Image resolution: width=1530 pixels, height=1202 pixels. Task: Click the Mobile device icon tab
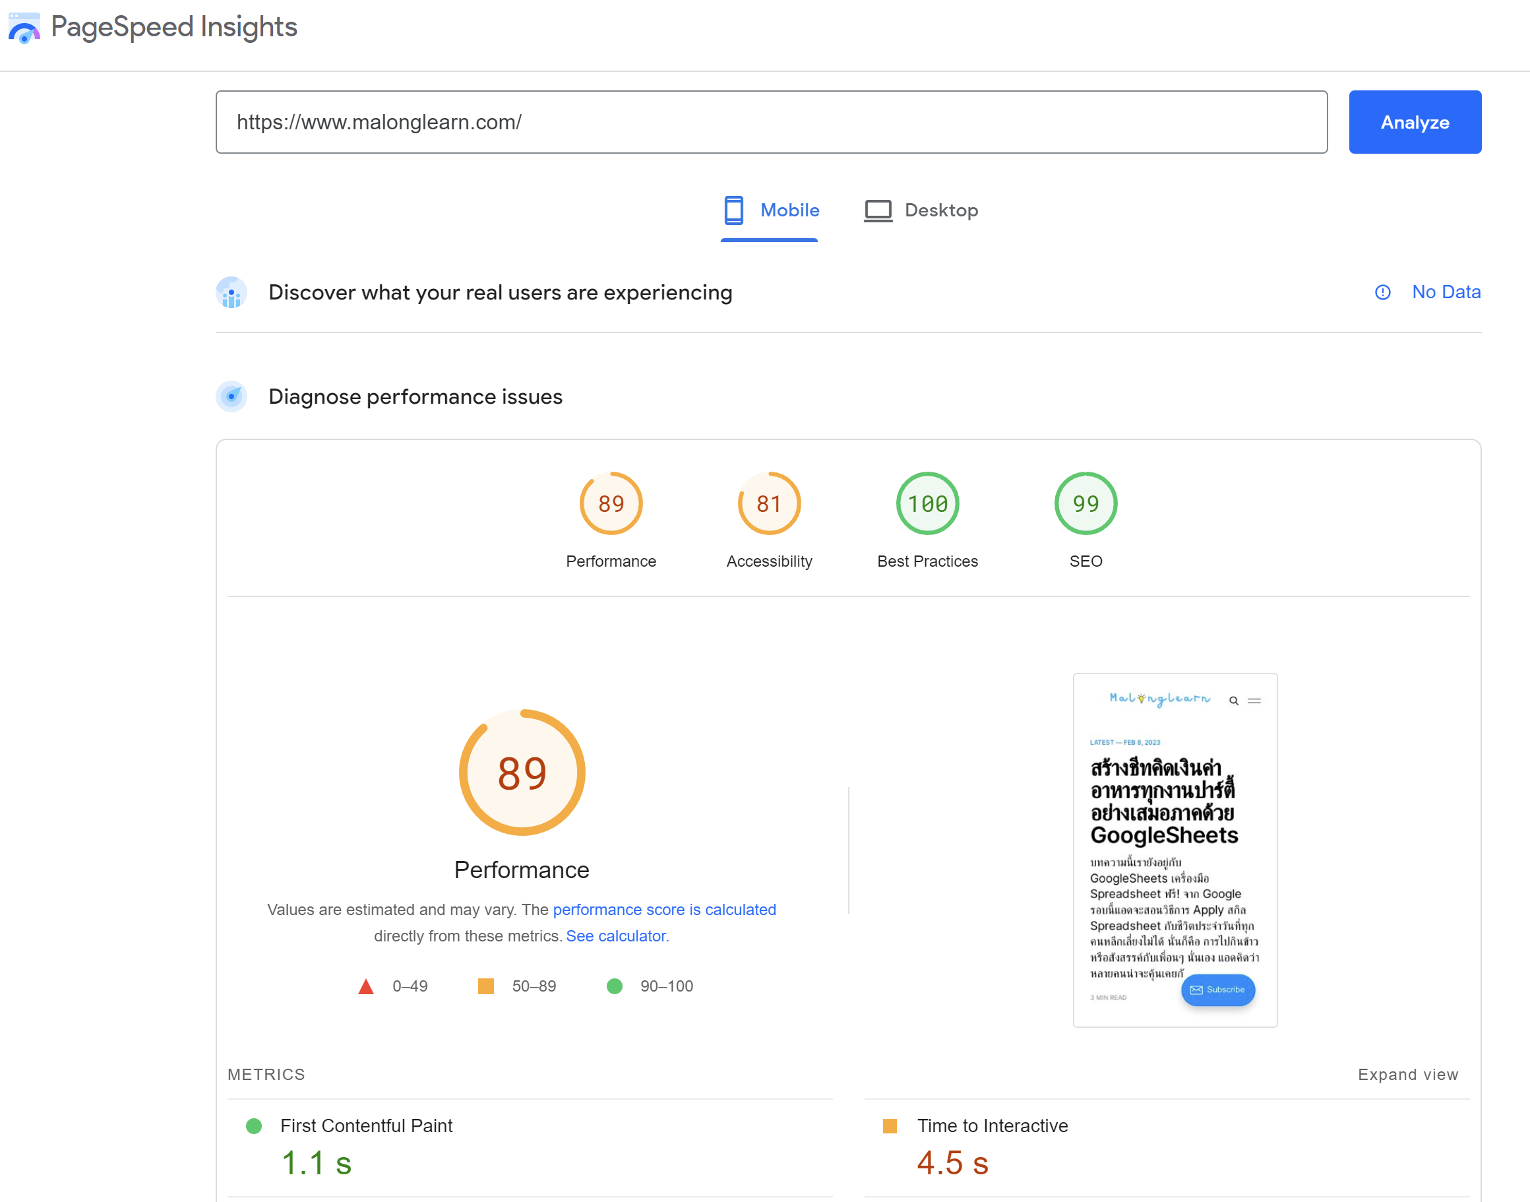coord(733,208)
